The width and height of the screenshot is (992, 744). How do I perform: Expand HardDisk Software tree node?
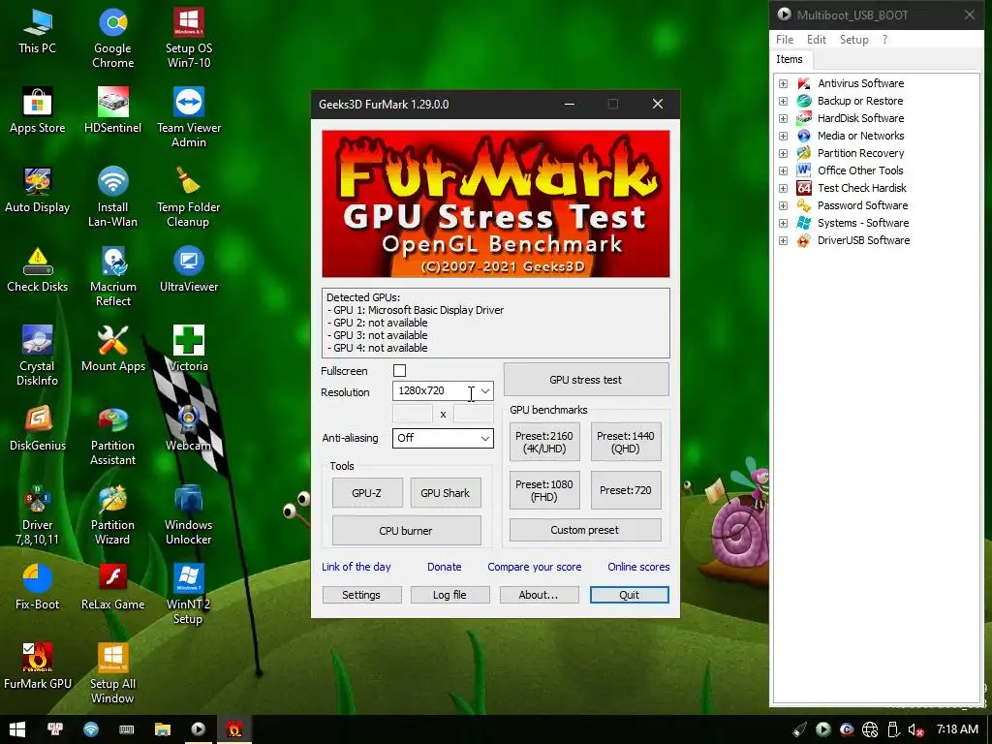783,118
